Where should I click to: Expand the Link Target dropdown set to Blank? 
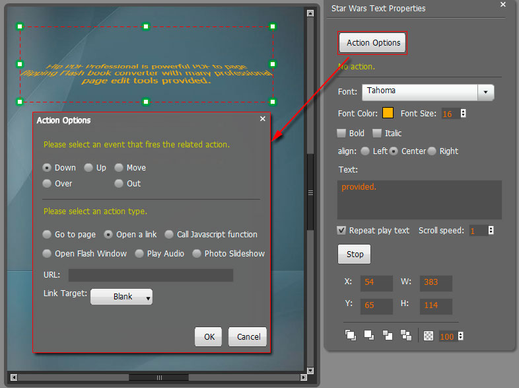121,297
